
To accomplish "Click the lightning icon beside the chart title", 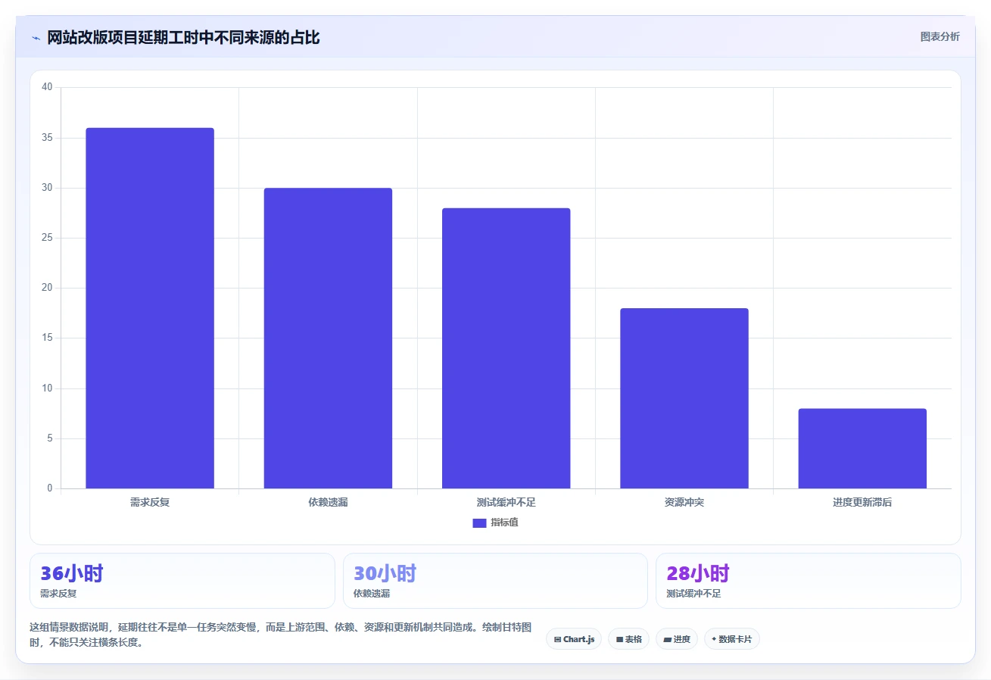I will 36,38.
